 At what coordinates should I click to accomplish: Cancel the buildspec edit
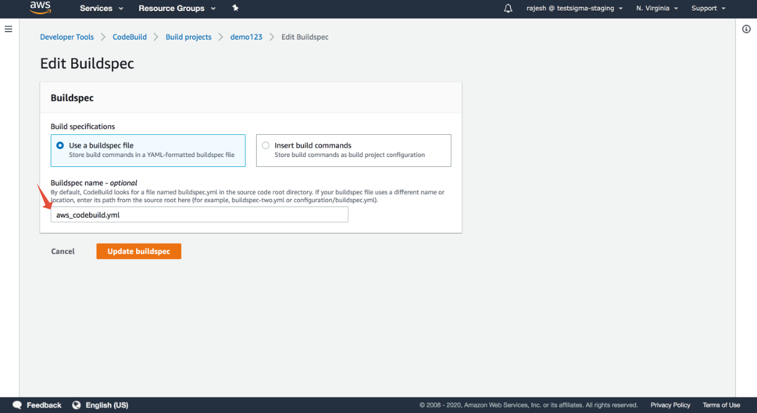[62, 251]
